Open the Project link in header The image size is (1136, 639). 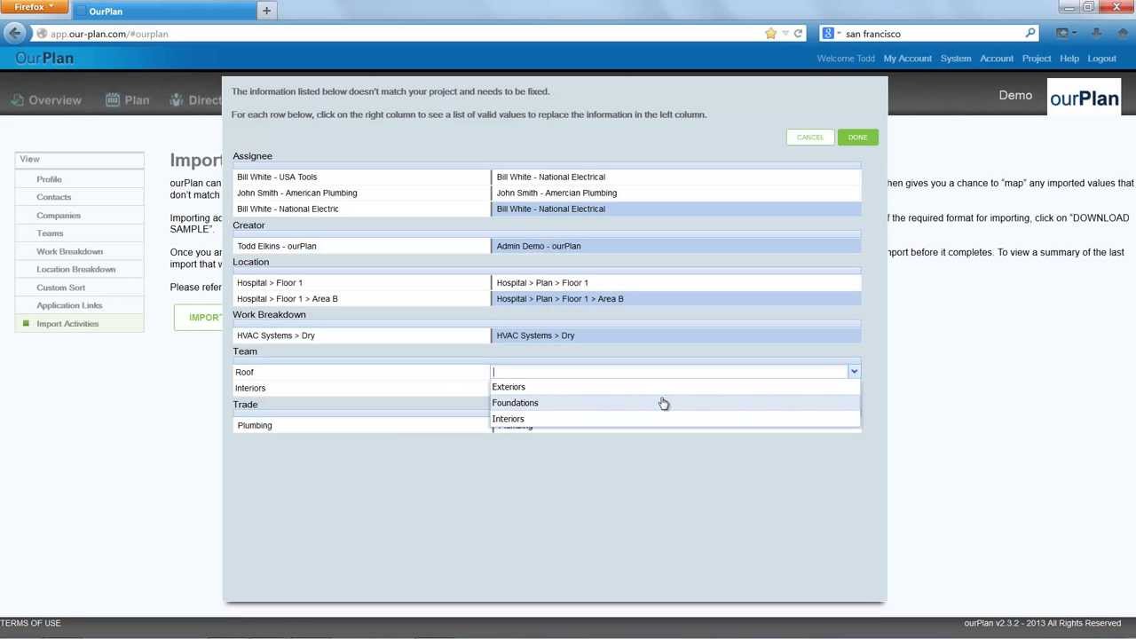click(x=1037, y=59)
